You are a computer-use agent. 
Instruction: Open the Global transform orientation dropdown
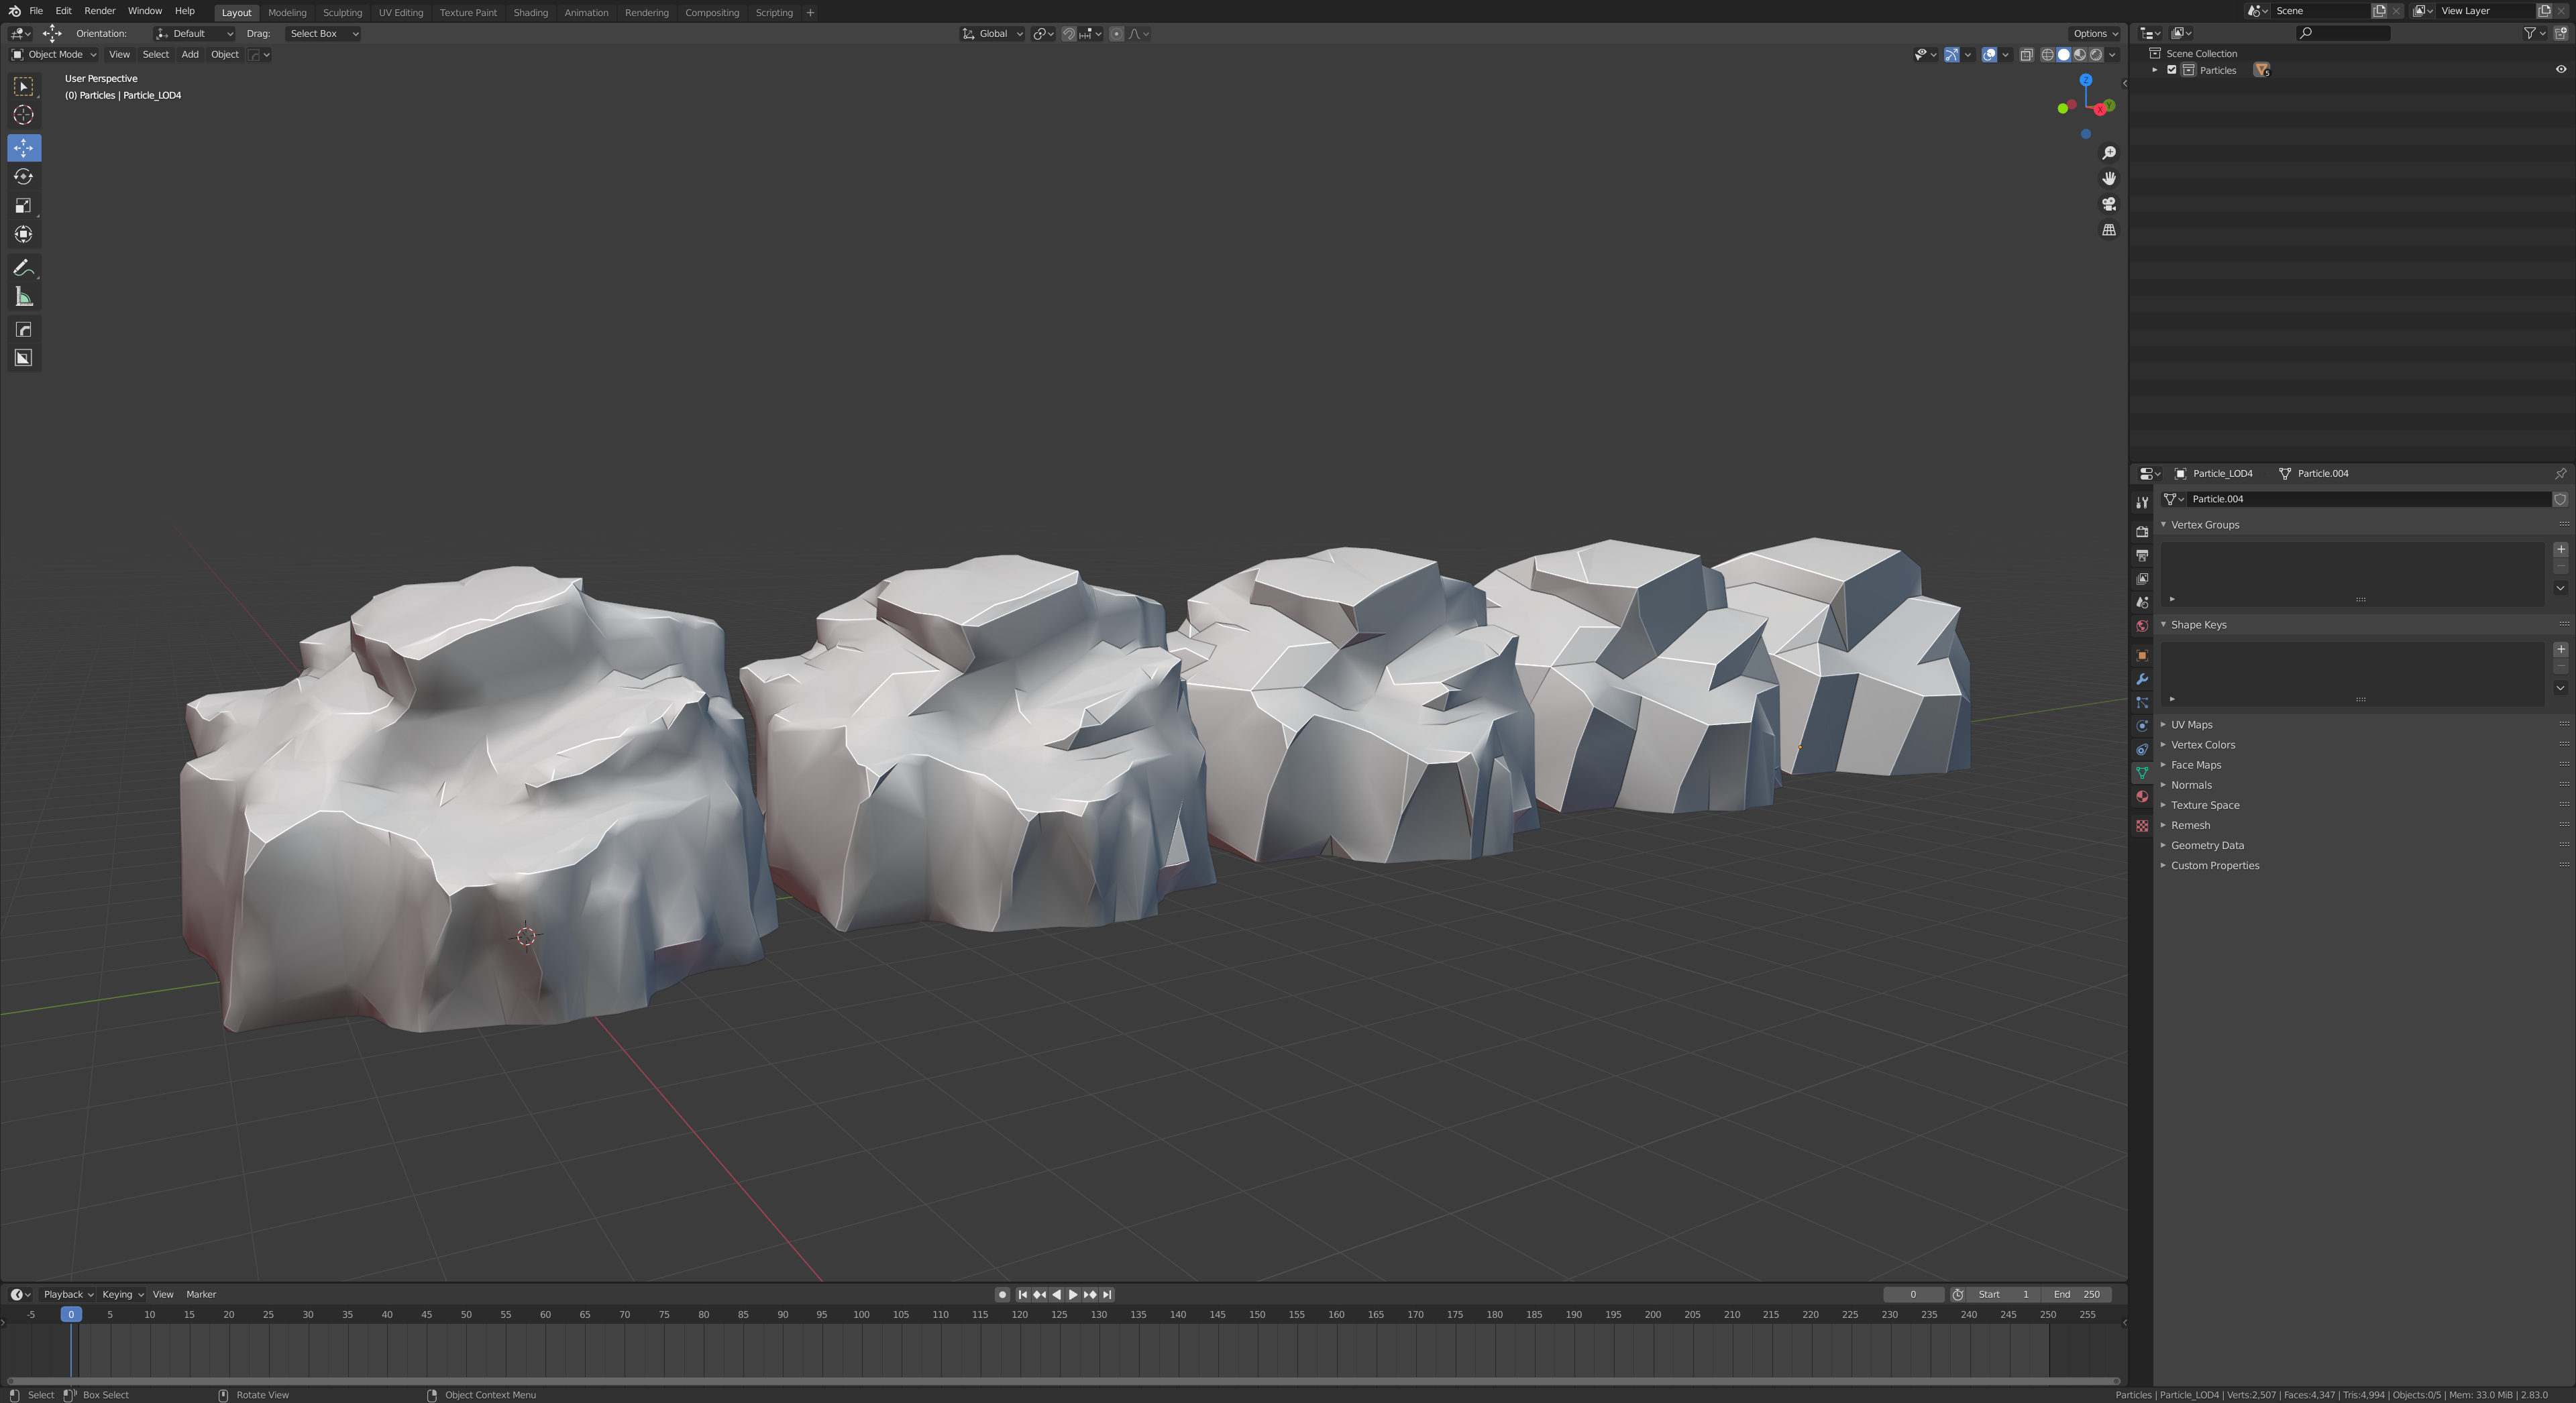(x=993, y=34)
